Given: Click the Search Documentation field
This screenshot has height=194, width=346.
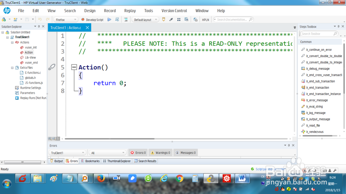Looking at the screenshot, I should point(233,20).
